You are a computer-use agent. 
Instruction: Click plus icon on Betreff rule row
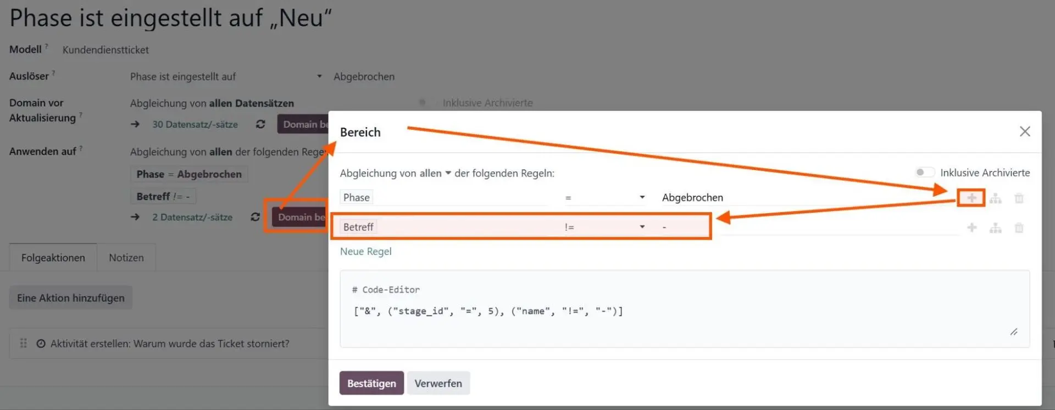pyautogui.click(x=971, y=228)
